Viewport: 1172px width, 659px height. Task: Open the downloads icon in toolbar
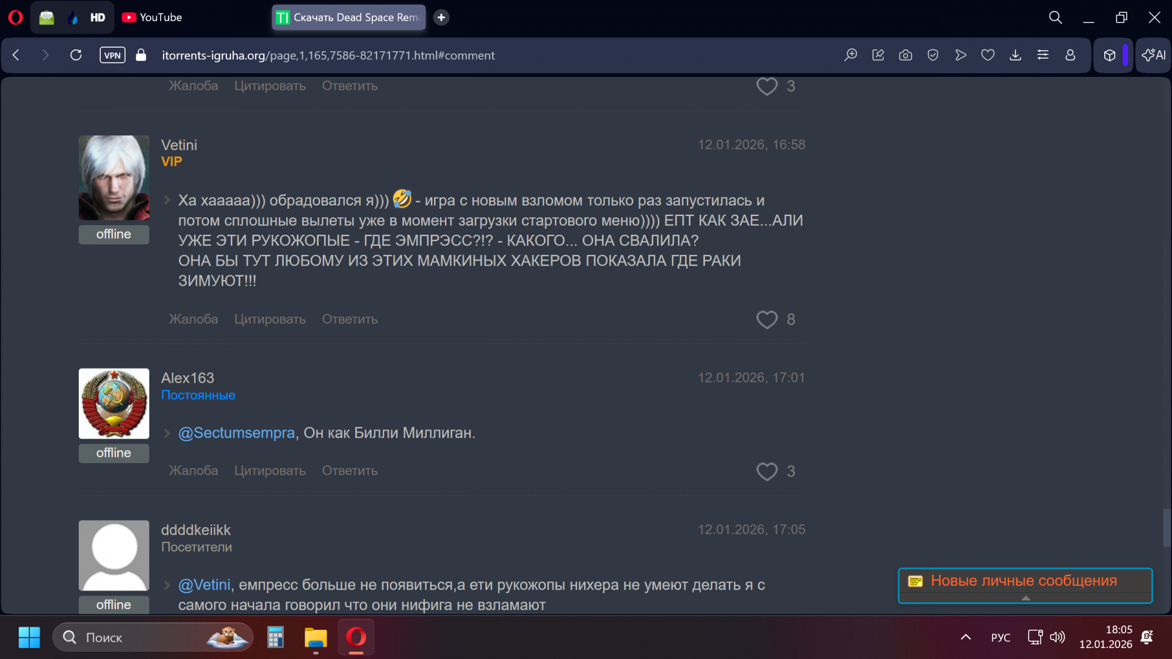pyautogui.click(x=1015, y=56)
